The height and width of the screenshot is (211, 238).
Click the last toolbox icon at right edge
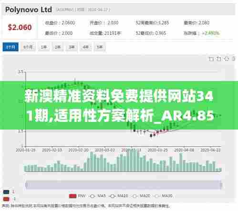[x=234, y=59]
